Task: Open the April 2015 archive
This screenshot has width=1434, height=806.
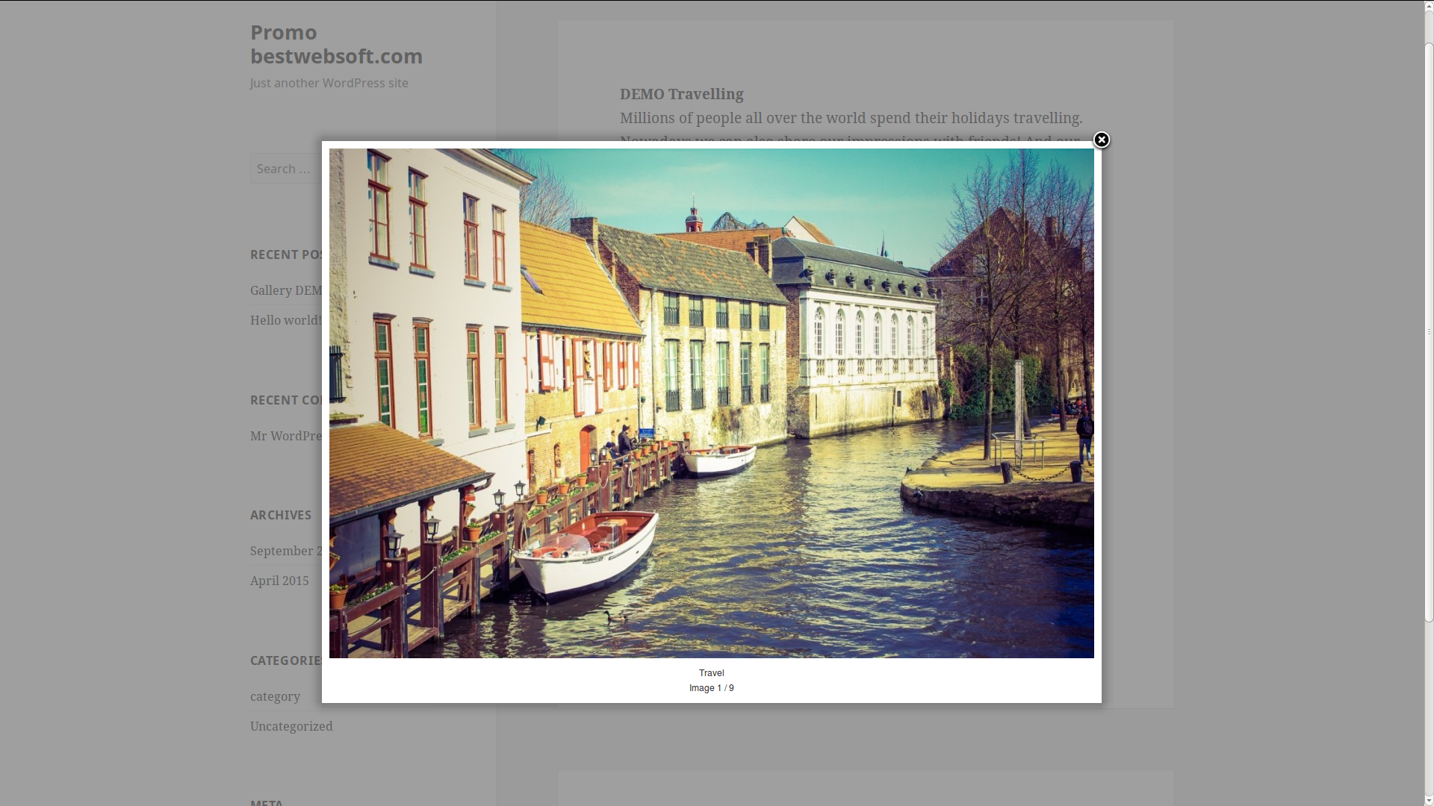Action: tap(279, 581)
